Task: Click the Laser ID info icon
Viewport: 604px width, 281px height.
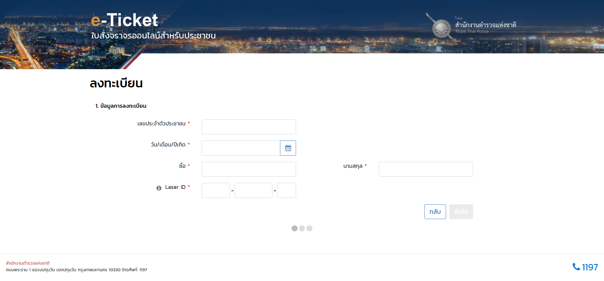Action: (x=159, y=188)
